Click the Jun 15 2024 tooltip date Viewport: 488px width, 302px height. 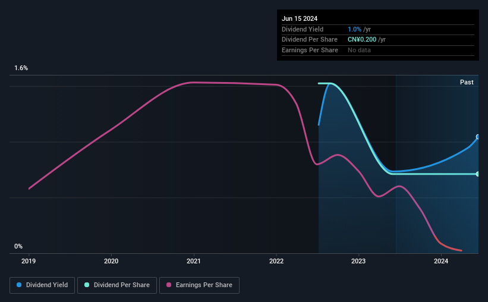pos(300,18)
